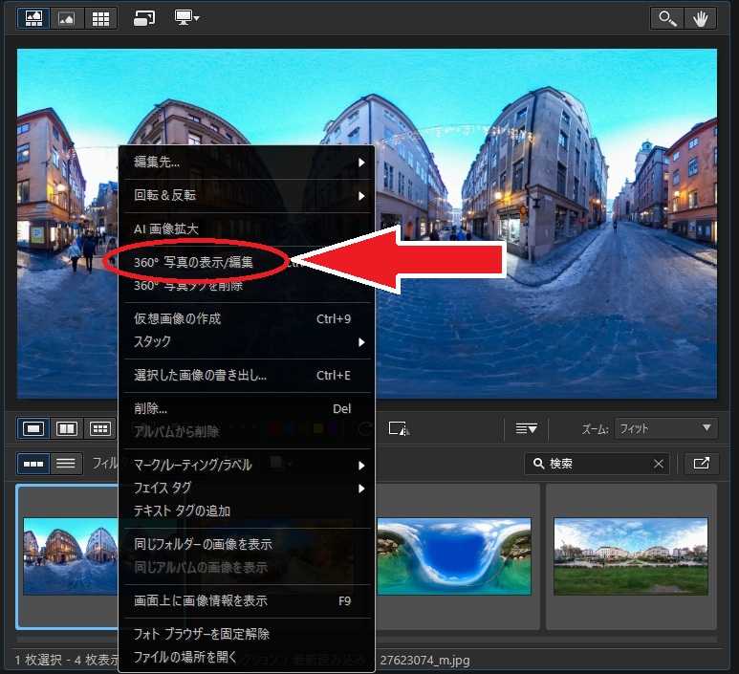Viewport: 739px width, 674px height.
Task: Choose ファイルの場所を開く entry
Action: 247,657
